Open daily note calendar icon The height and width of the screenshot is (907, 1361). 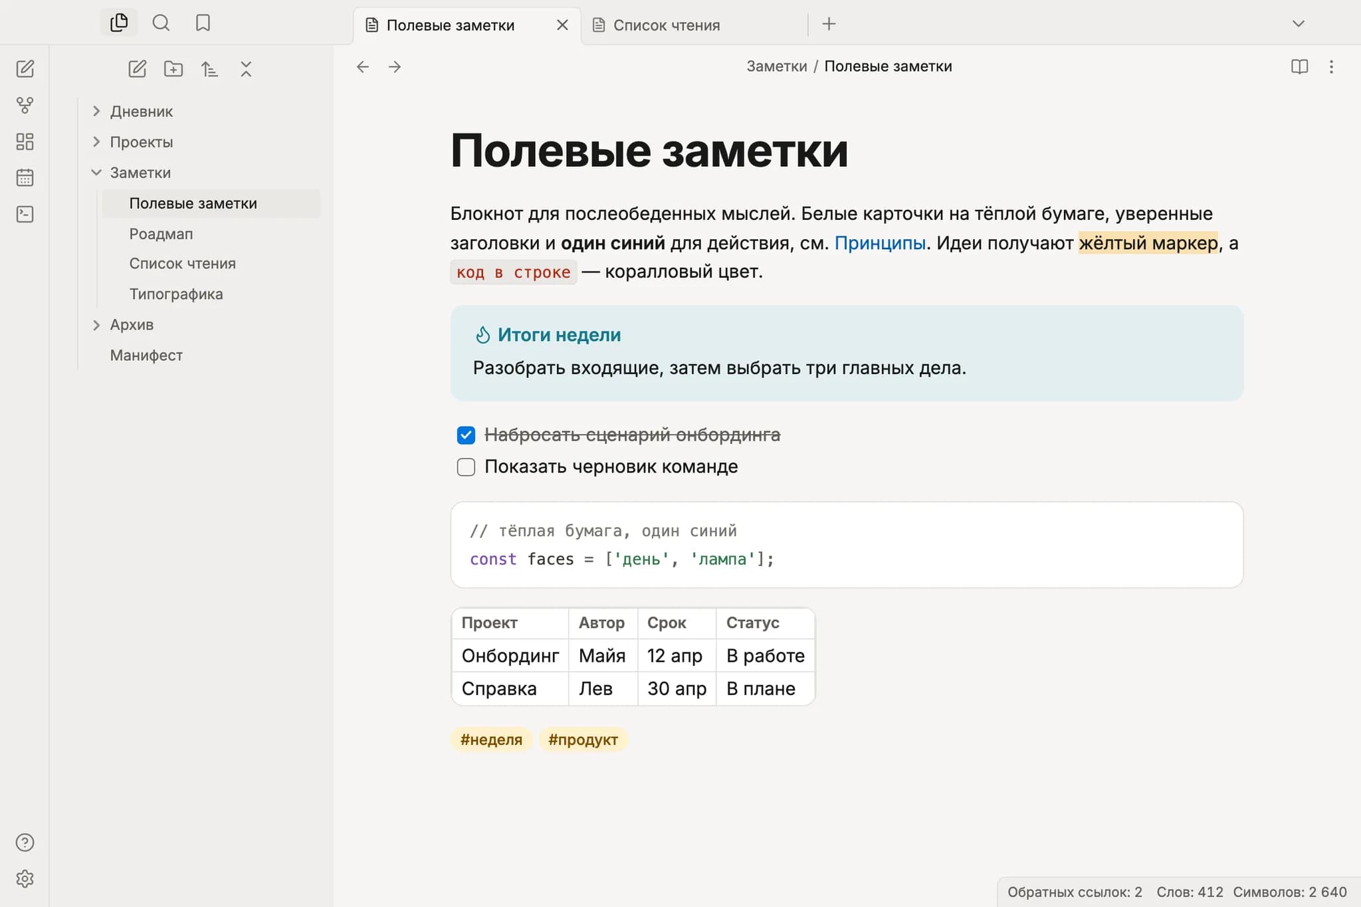click(25, 177)
